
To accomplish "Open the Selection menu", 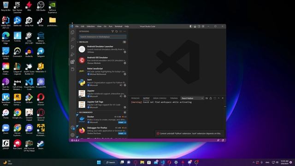I will 90,26.
